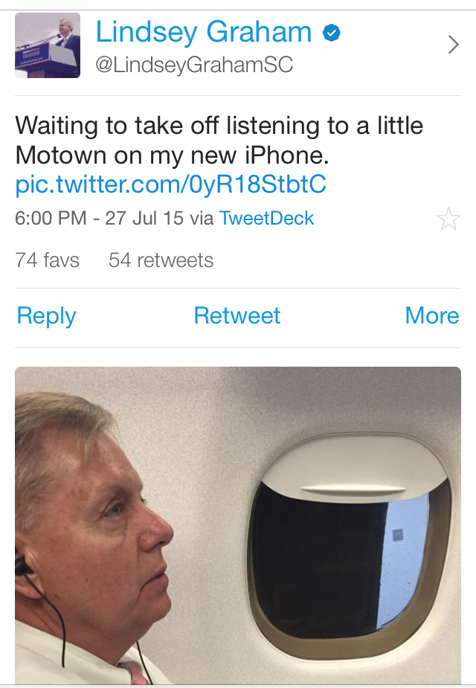Tap the Lindsey Graham profile avatar
Viewport: 476px width, 688px height.
48,46
